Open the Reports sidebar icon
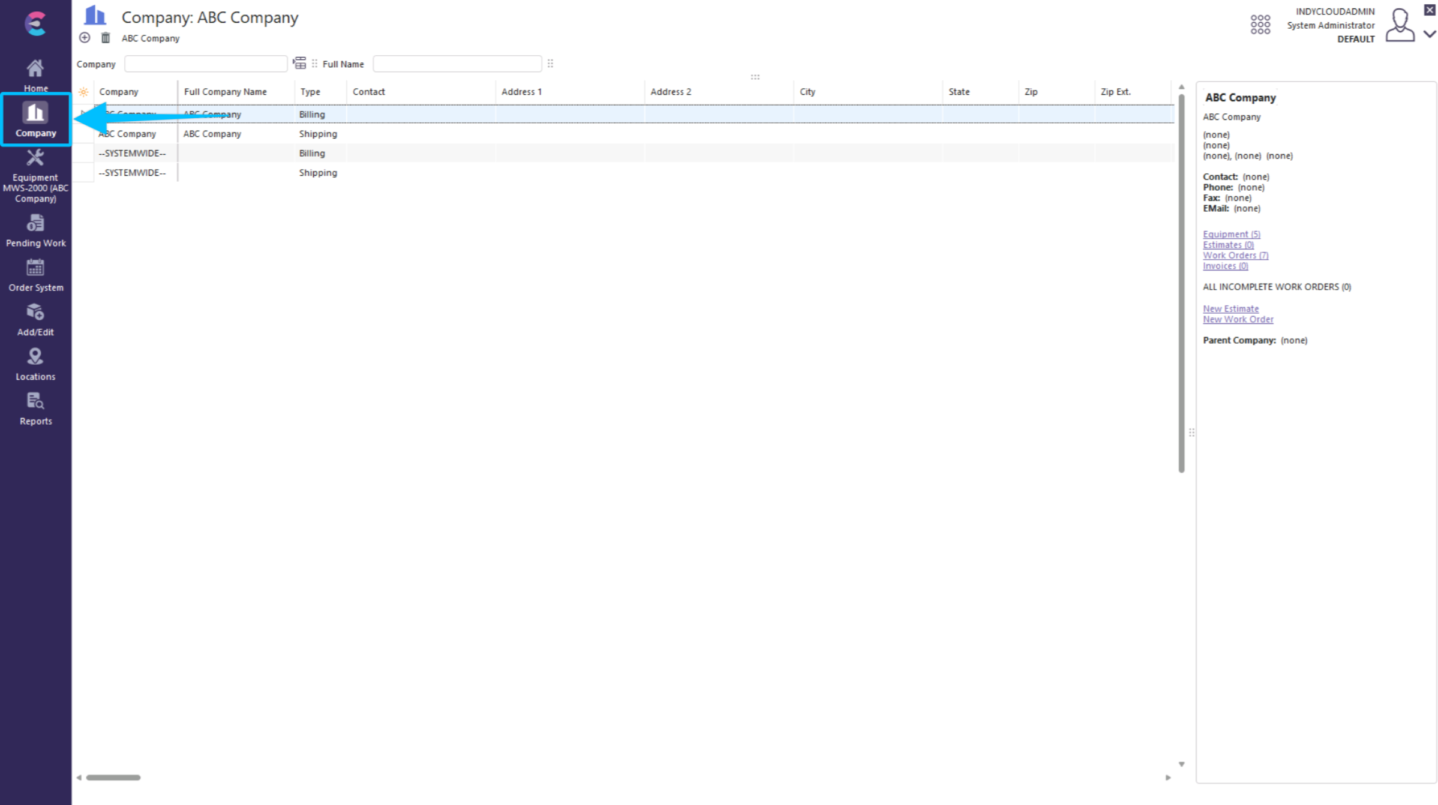 click(x=35, y=408)
